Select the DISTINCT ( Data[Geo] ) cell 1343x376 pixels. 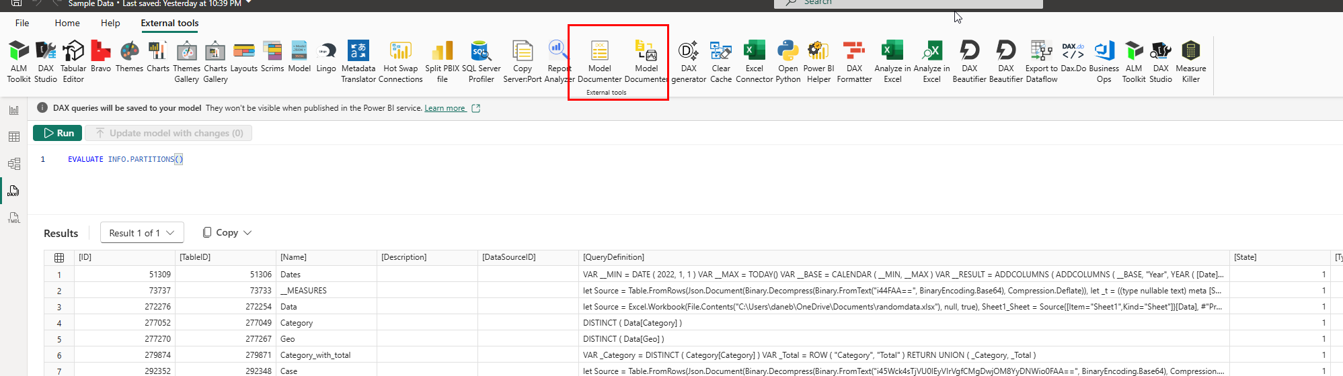(904, 338)
